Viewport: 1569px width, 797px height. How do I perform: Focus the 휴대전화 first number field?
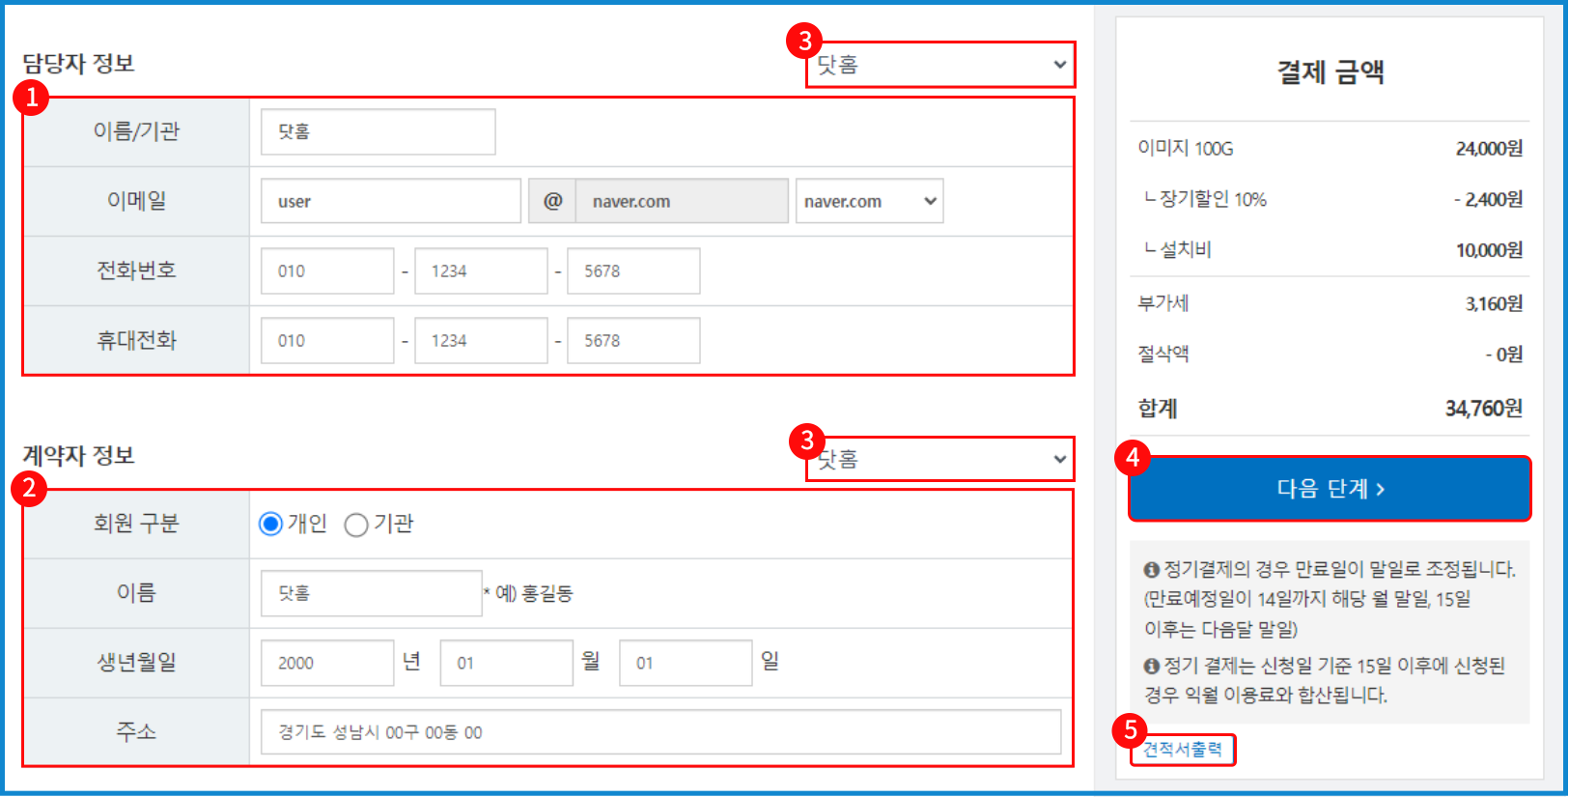click(x=327, y=341)
